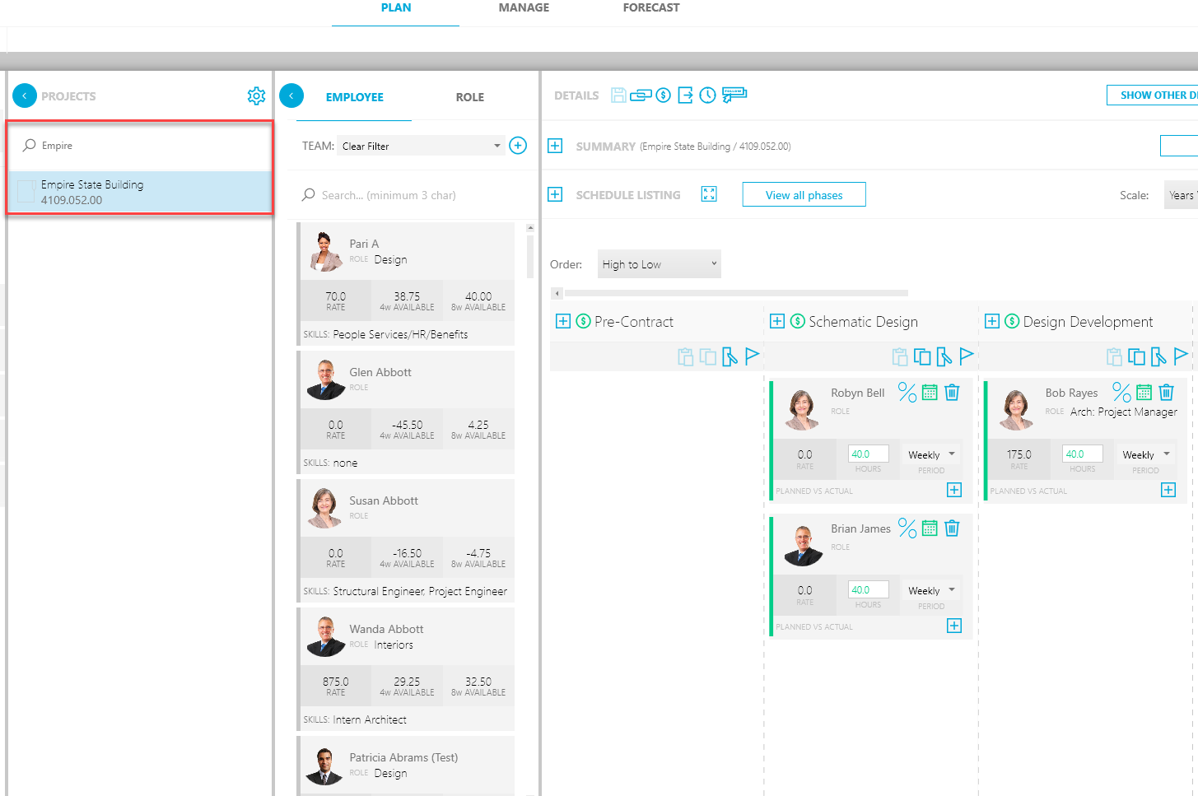Image resolution: width=1198 pixels, height=796 pixels.
Task: Copy the Schematic Design phase using the copy icon
Action: tap(921, 356)
